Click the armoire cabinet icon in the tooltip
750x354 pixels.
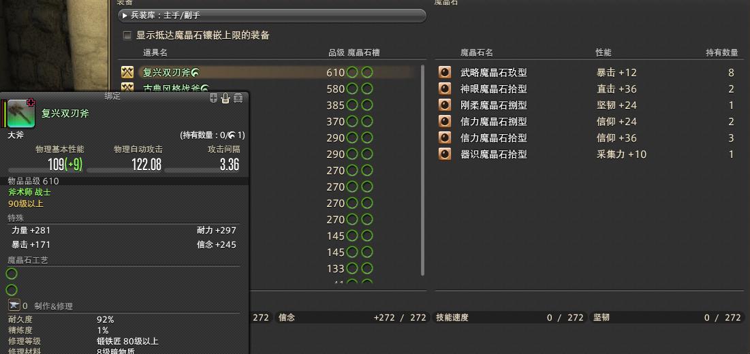[238, 98]
